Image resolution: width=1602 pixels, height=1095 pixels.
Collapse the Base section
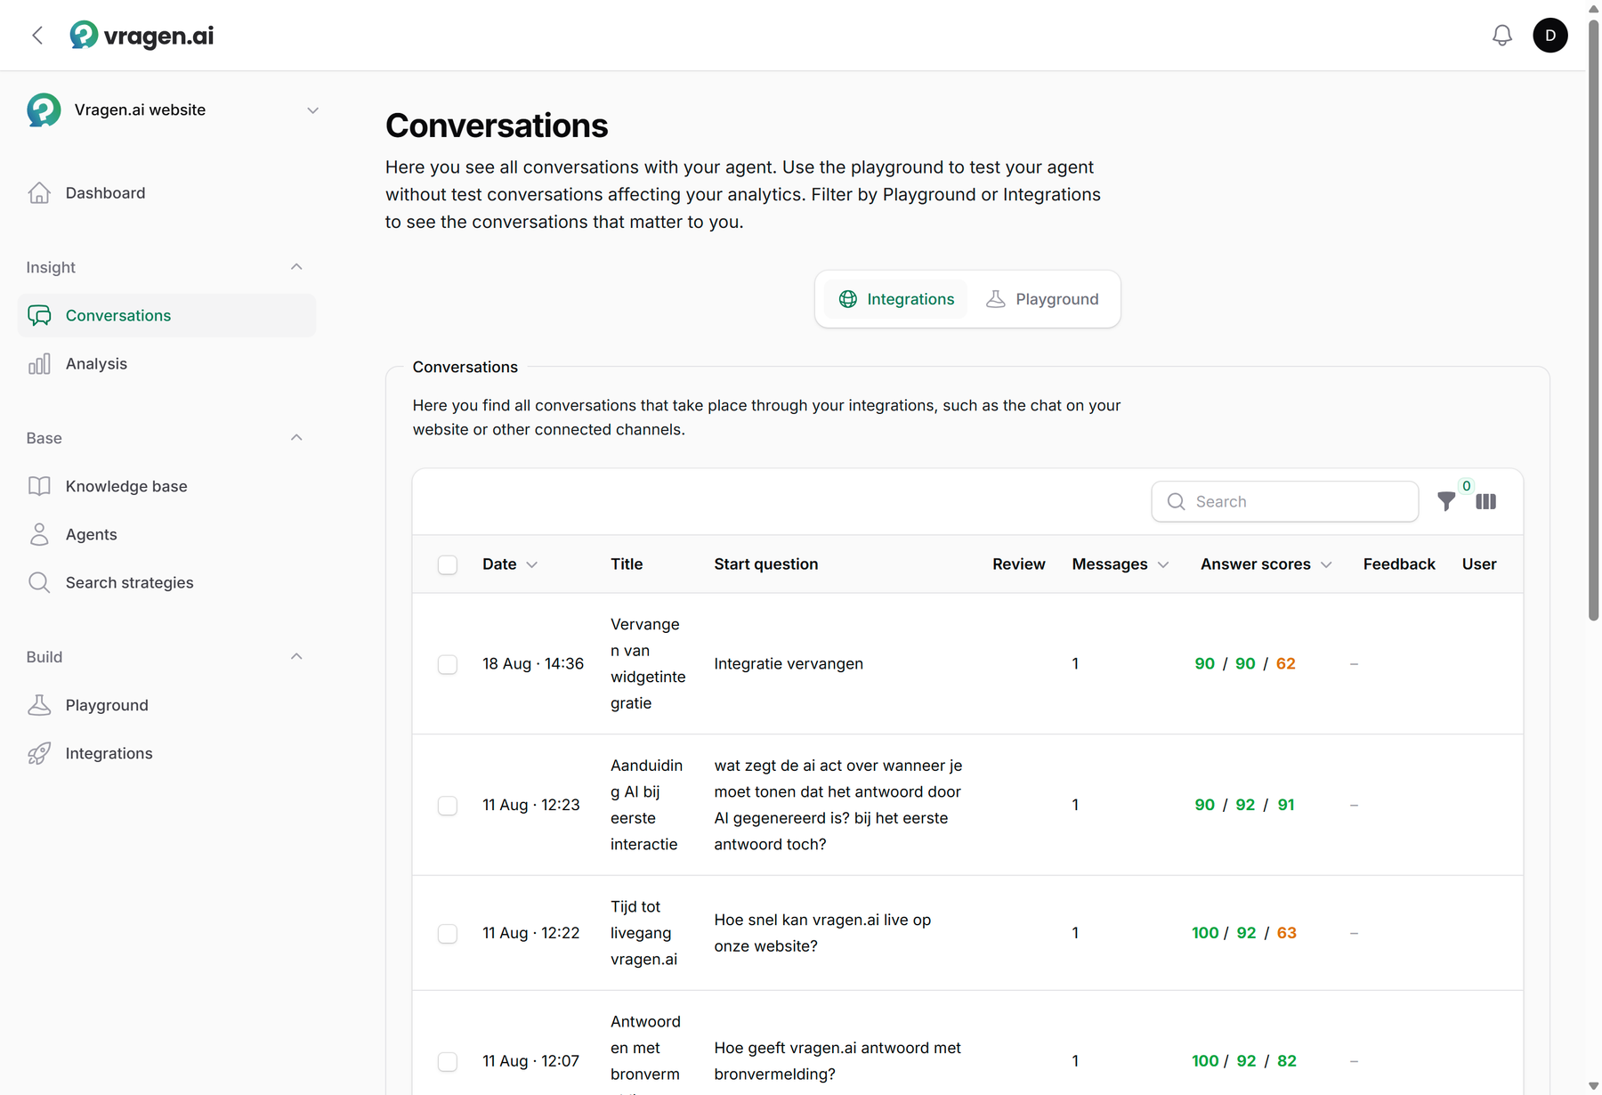(296, 438)
